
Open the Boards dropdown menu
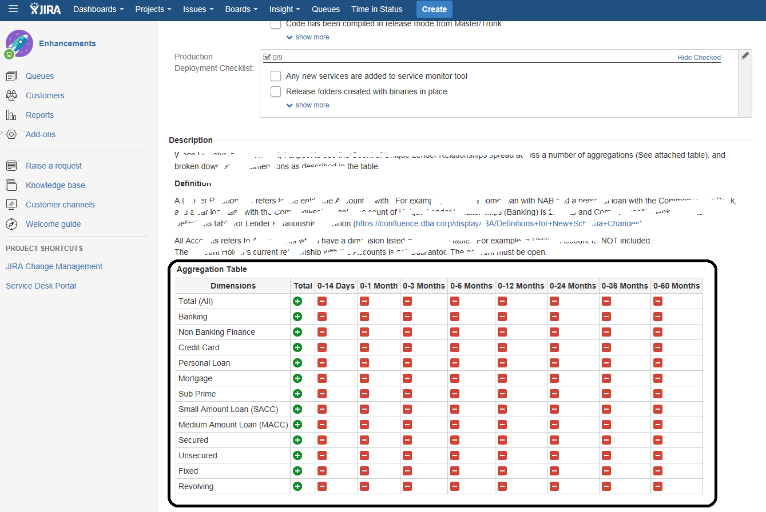tap(242, 9)
